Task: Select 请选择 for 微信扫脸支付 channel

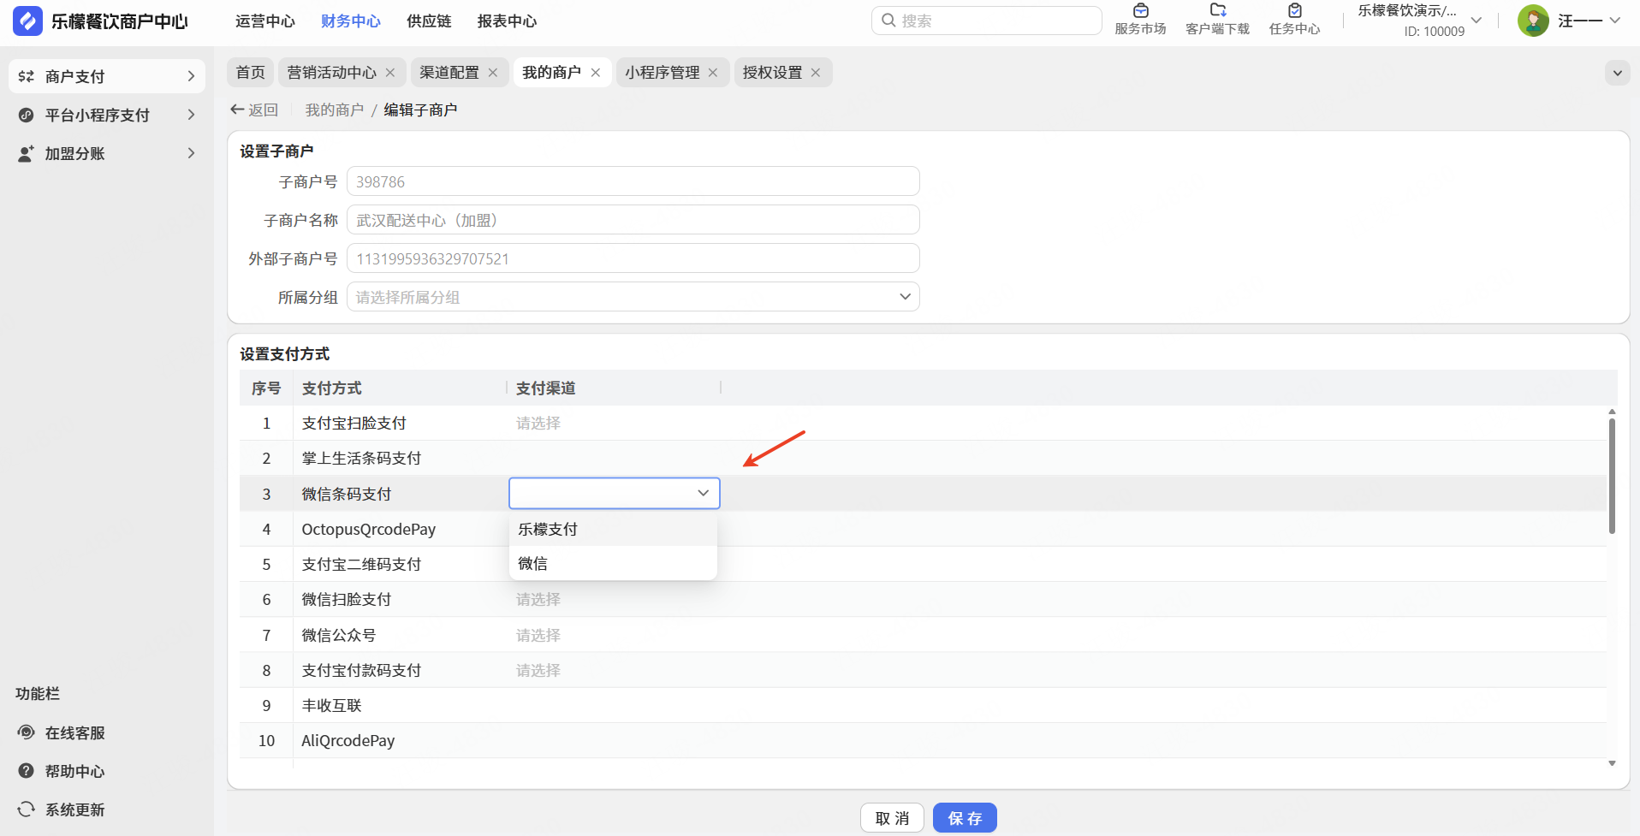Action: pyautogui.click(x=538, y=599)
